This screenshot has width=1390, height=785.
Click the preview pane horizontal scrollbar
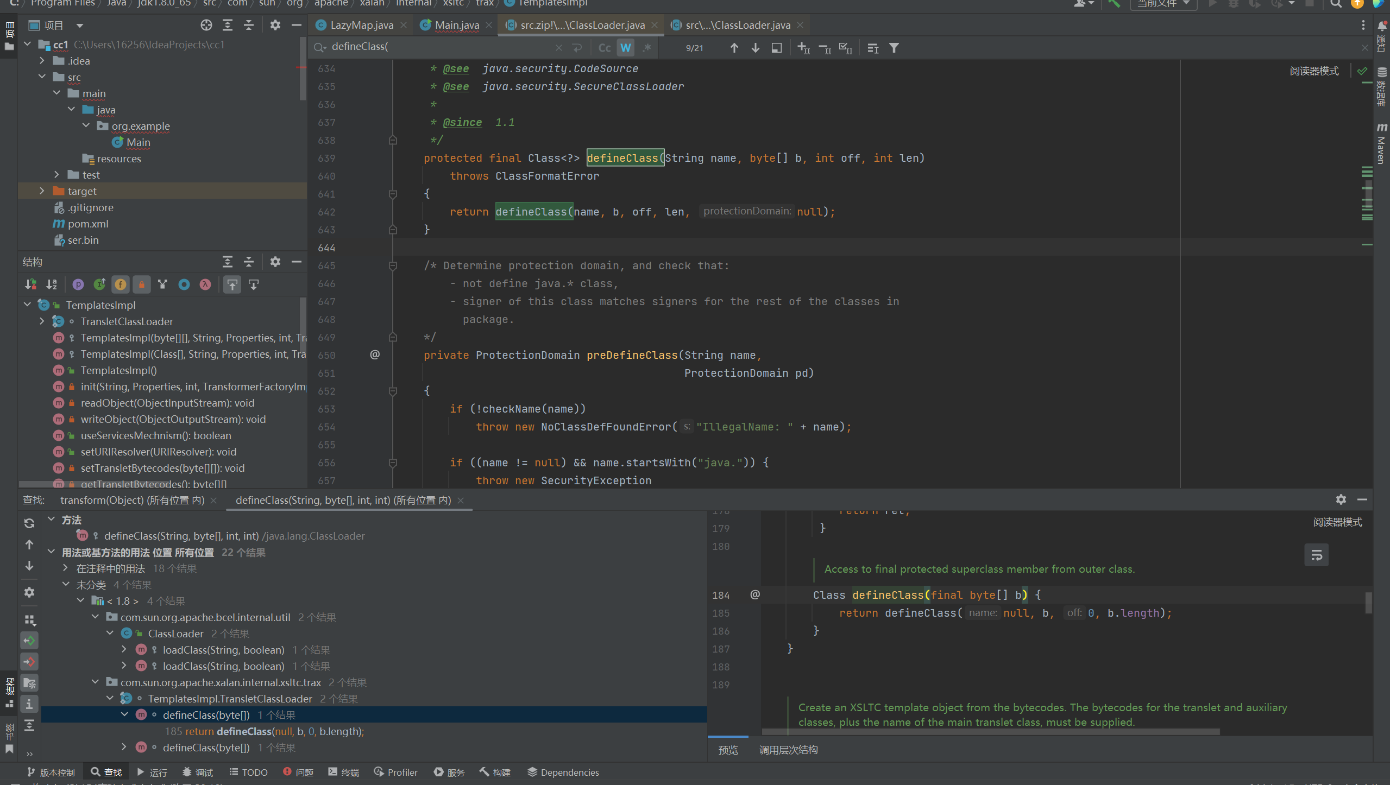(x=990, y=732)
